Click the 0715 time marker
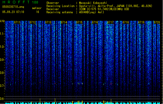This screenshot has height=104, width=163. (79, 22)
